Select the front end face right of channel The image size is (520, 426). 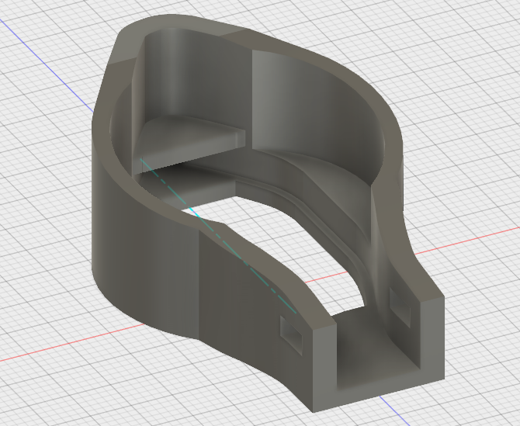(432, 338)
